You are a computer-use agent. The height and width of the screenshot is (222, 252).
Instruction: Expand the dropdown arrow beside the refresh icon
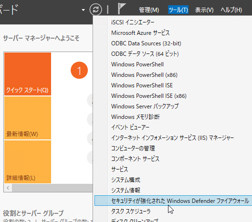83,10
